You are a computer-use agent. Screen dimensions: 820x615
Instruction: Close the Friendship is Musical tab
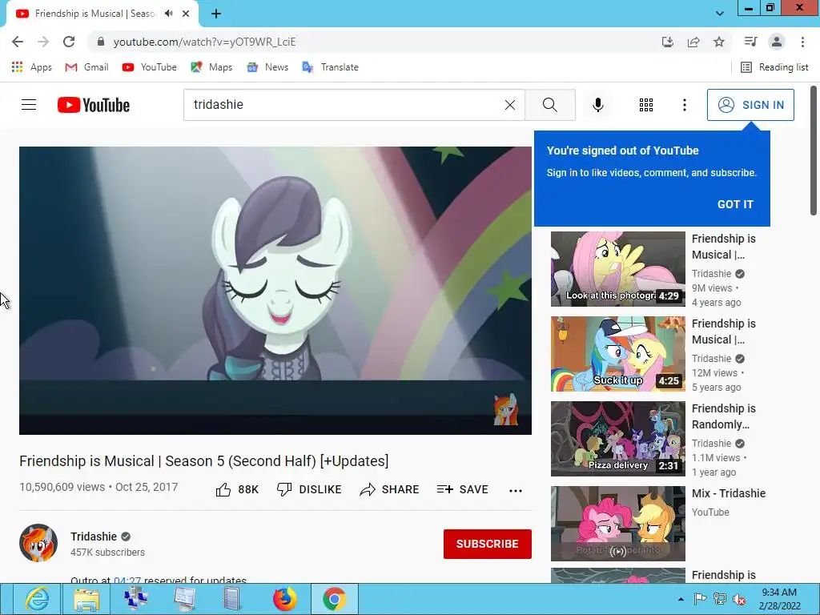click(x=186, y=14)
